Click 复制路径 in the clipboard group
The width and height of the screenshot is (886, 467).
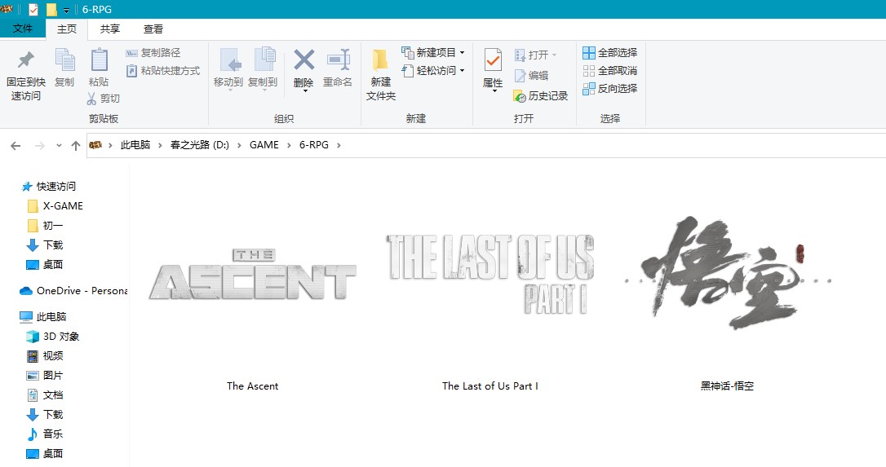pyautogui.click(x=153, y=52)
